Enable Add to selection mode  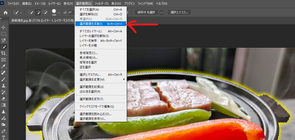coord(38,13)
